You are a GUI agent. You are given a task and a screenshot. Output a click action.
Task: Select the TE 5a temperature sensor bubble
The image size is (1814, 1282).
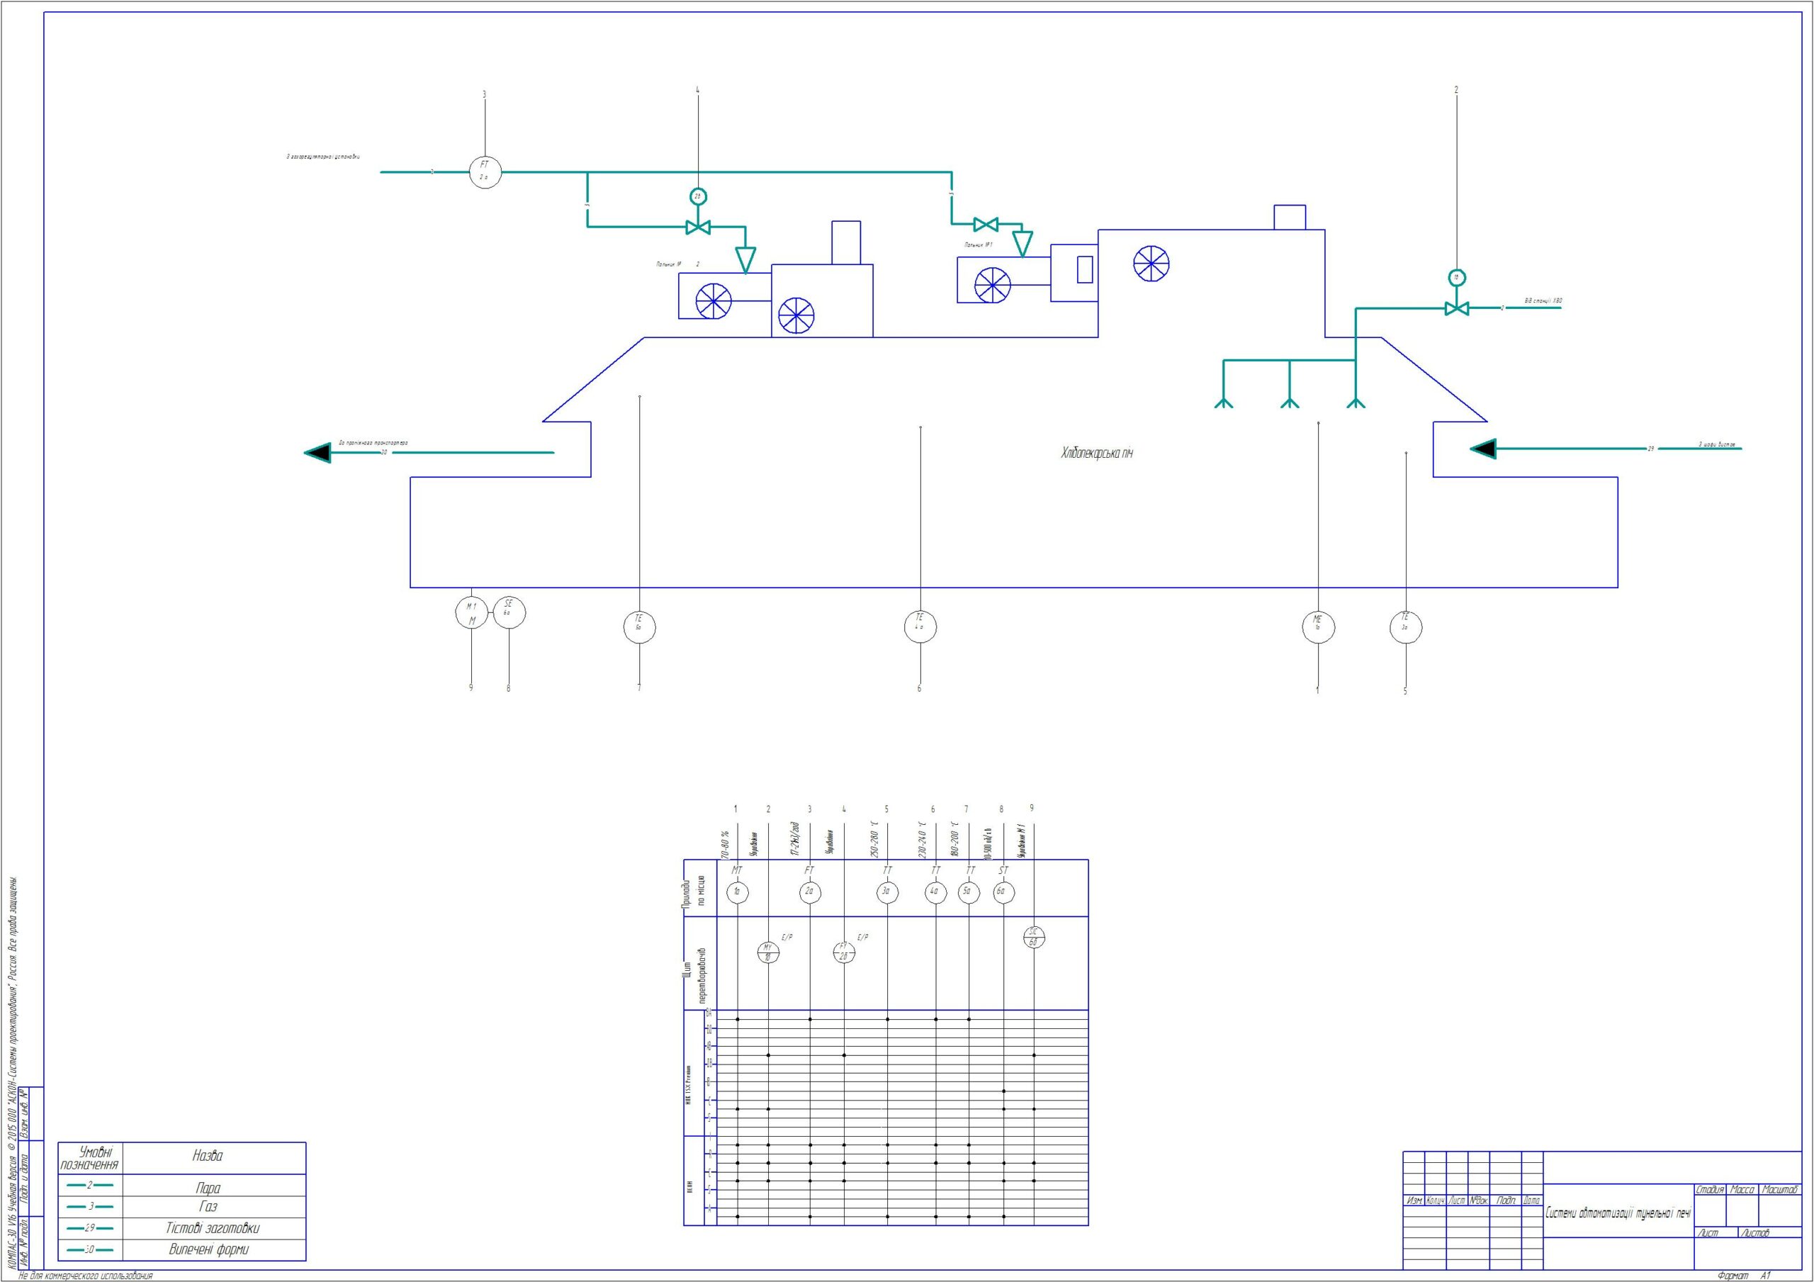[x=639, y=626]
